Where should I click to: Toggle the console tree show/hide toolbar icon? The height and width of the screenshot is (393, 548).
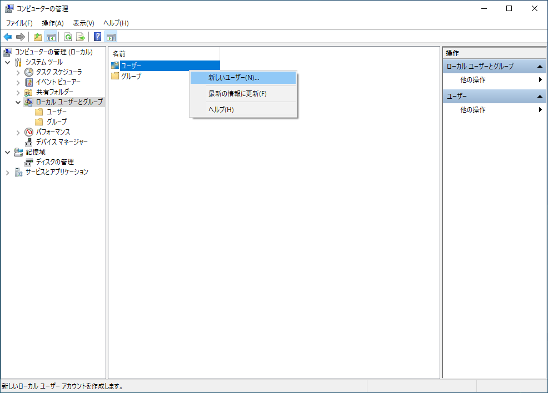tap(51, 37)
